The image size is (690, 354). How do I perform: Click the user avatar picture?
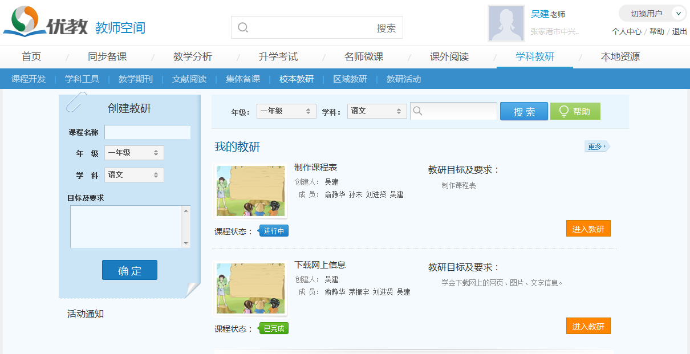click(506, 23)
